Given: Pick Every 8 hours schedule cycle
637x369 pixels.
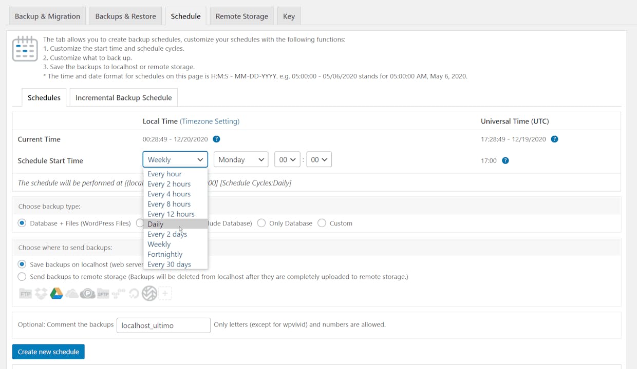Looking at the screenshot, I should [x=175, y=204].
